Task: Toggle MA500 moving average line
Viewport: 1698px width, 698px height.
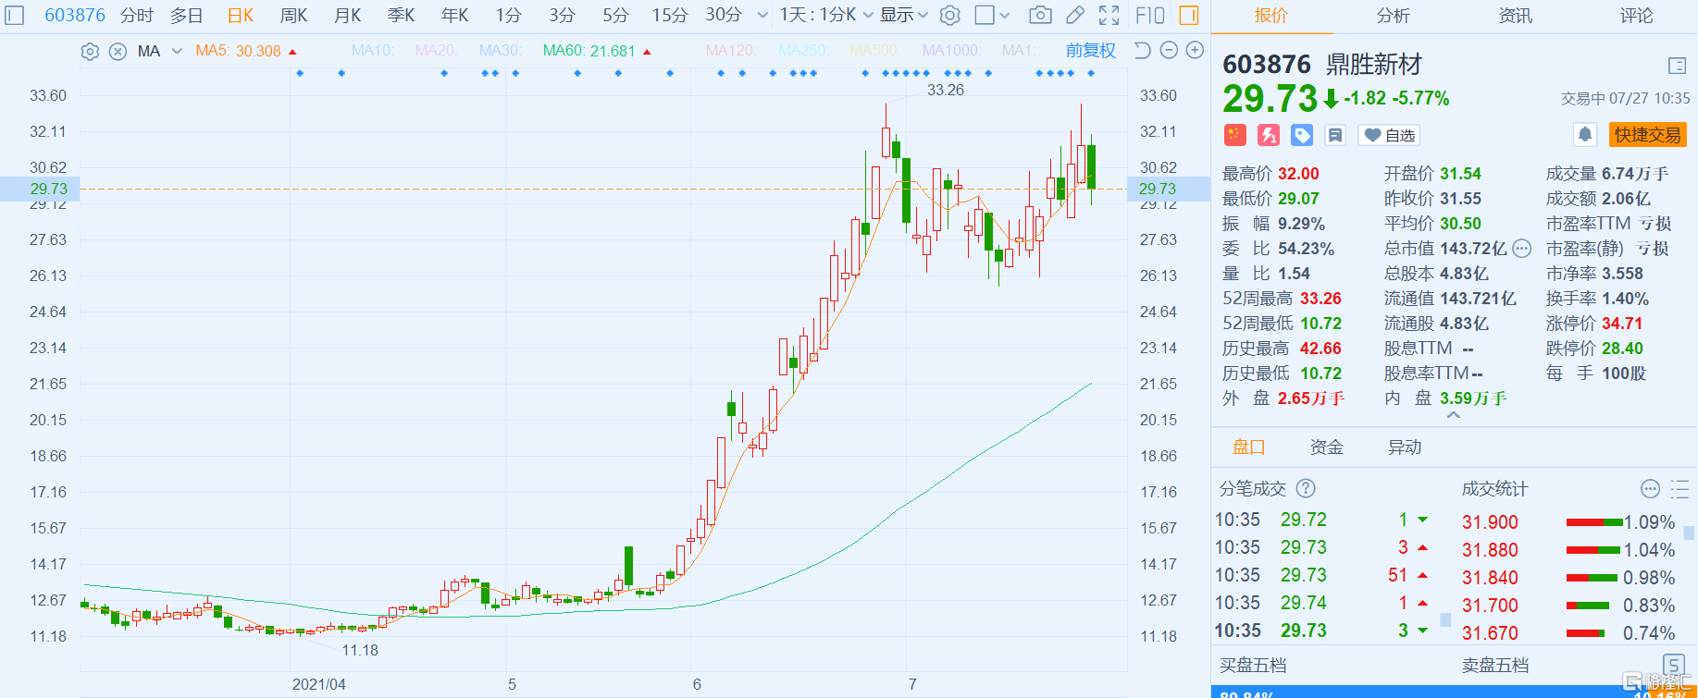Action: click(874, 51)
